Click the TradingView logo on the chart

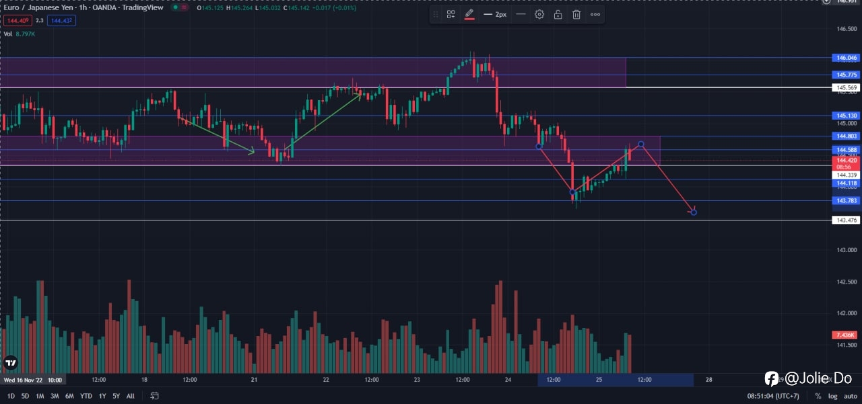point(10,363)
